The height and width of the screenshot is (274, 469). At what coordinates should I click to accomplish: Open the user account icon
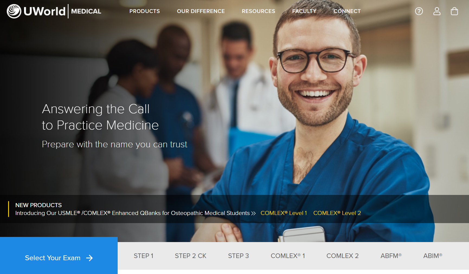coord(437,11)
